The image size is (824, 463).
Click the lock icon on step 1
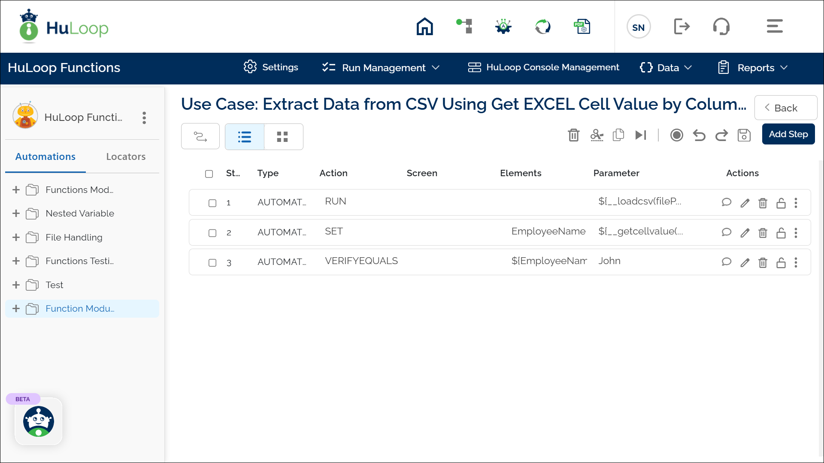pyautogui.click(x=781, y=203)
